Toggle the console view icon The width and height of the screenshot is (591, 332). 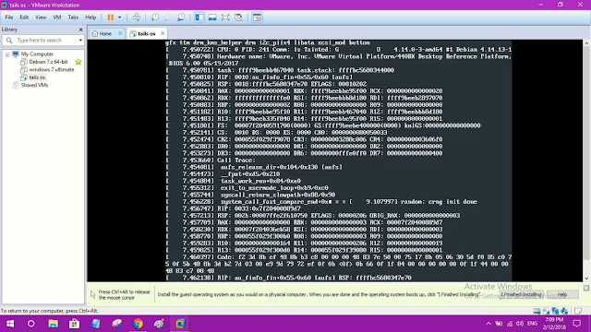pyautogui.click(x=257, y=18)
